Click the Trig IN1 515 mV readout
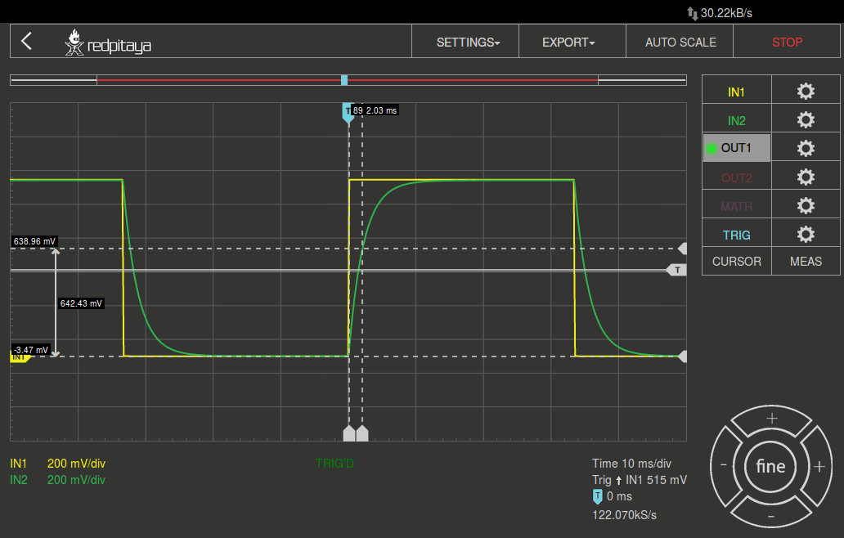Viewport: 844px width, 538px height. 640,480
